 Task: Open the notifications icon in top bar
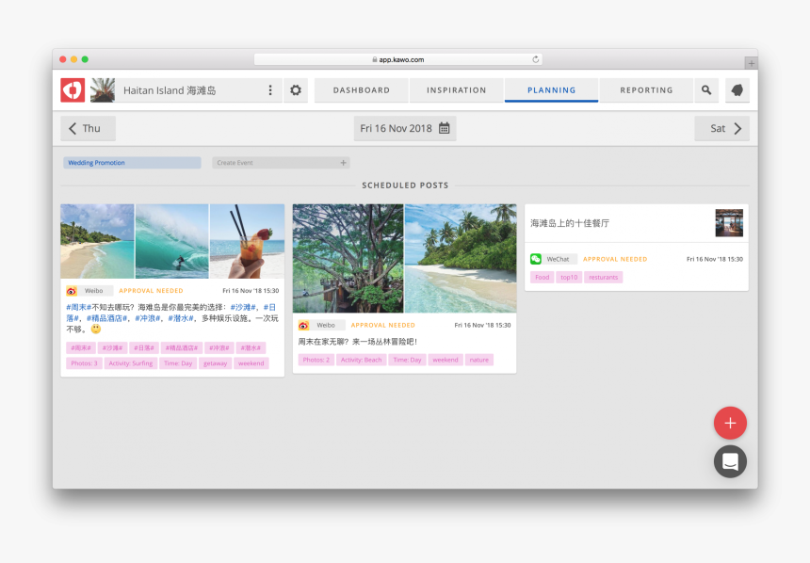[x=736, y=90]
